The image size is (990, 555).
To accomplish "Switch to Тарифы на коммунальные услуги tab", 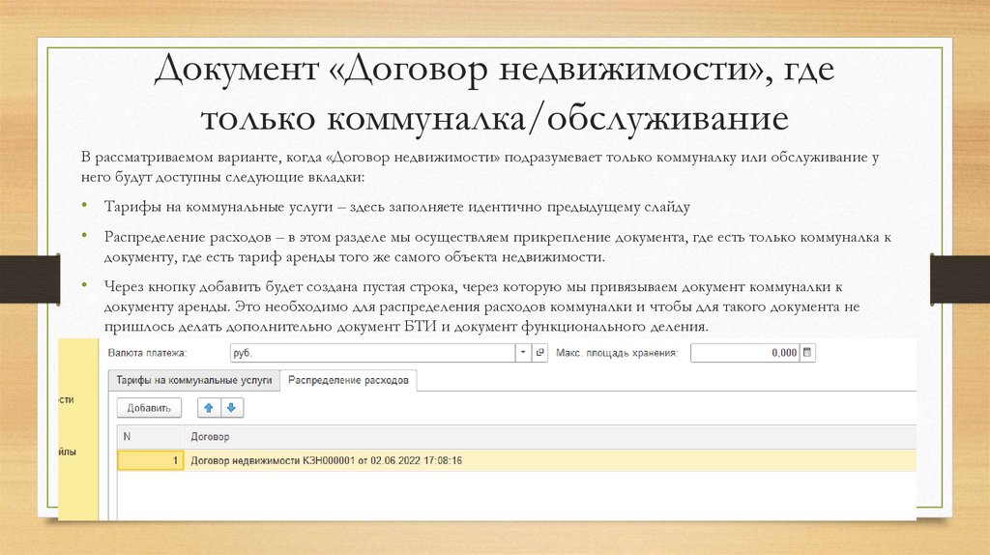I will pyautogui.click(x=193, y=380).
